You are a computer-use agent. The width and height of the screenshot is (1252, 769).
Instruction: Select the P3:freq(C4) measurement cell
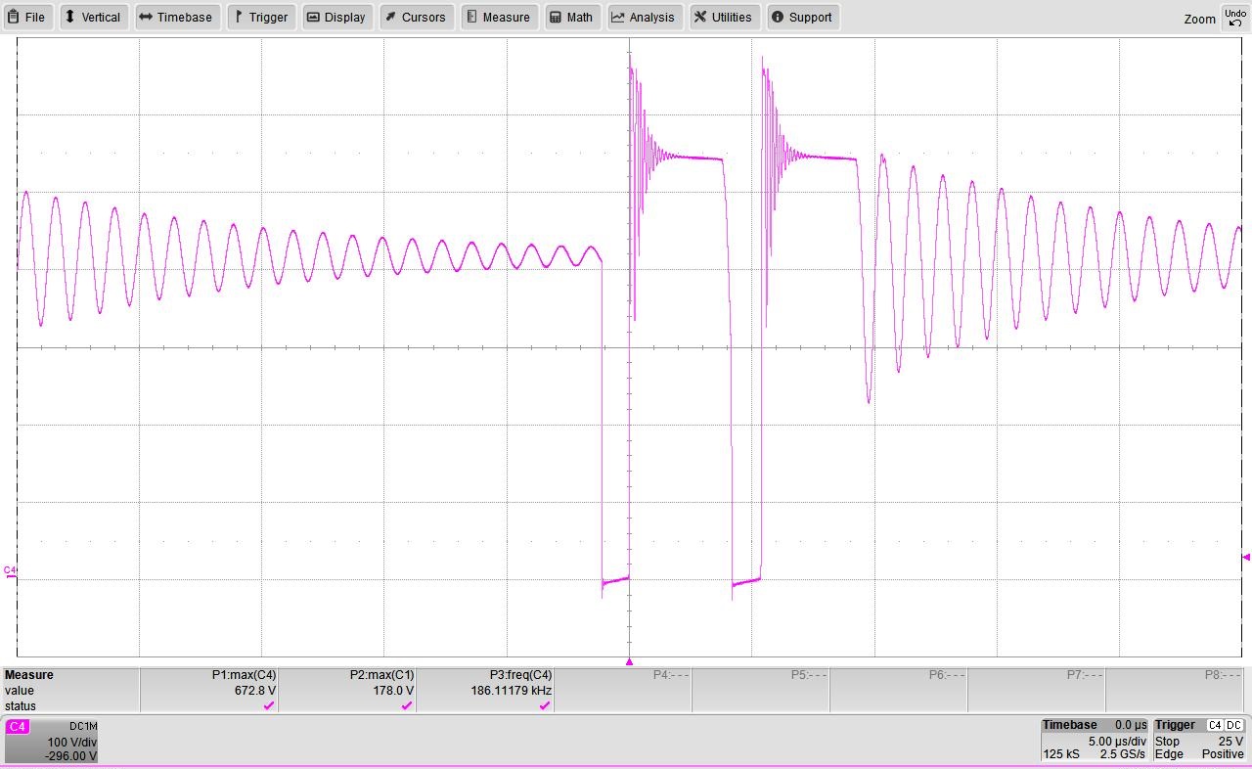click(x=485, y=690)
